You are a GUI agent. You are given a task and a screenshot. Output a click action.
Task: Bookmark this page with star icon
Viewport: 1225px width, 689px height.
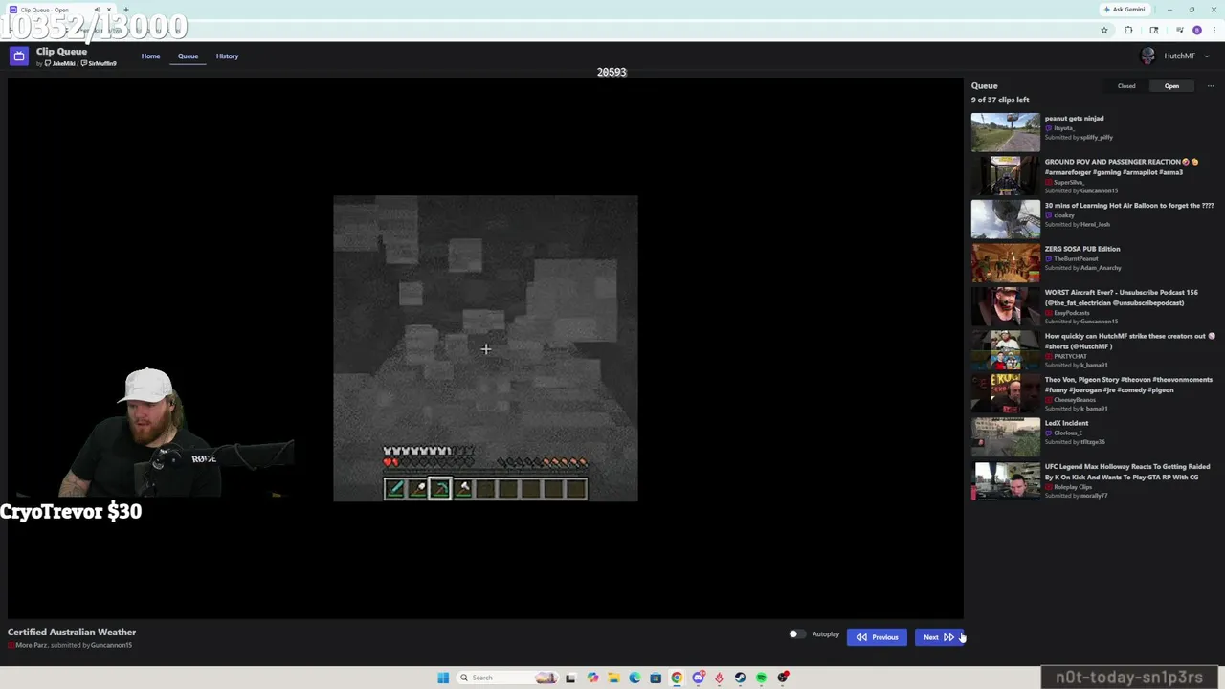[1104, 31]
